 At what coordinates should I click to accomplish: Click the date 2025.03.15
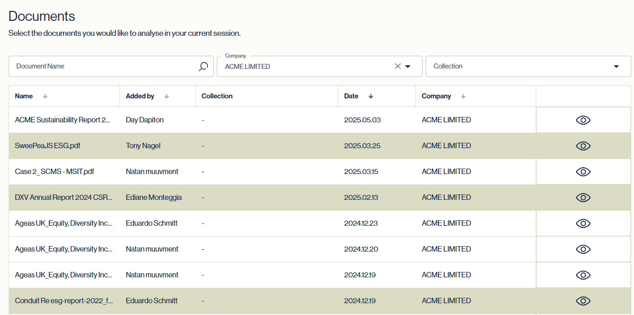pyautogui.click(x=362, y=172)
